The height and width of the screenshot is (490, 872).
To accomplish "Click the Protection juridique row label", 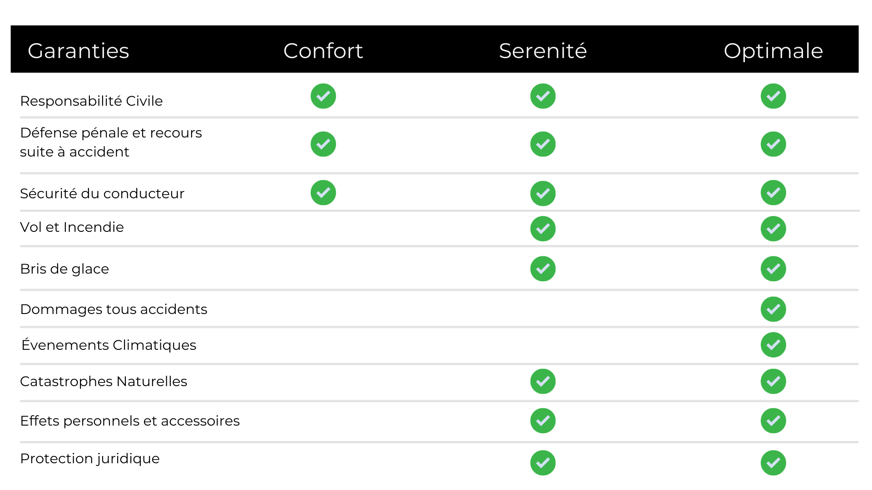I will click(x=90, y=459).
